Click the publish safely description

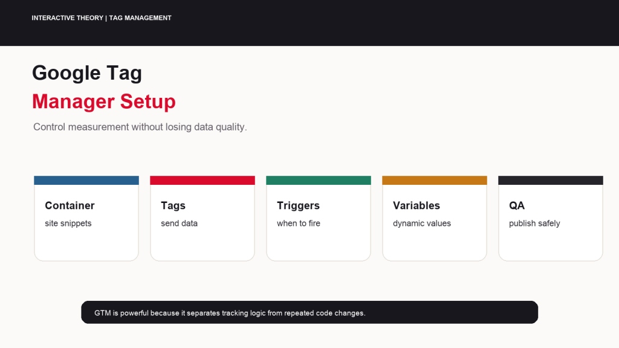[534, 224]
